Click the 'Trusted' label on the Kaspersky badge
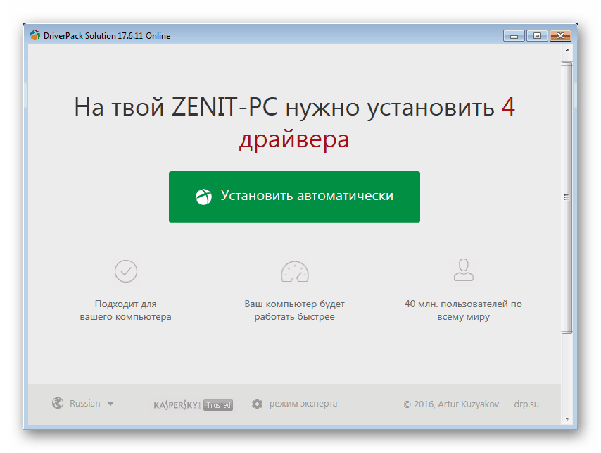This screenshot has height=453, width=601. [217, 404]
